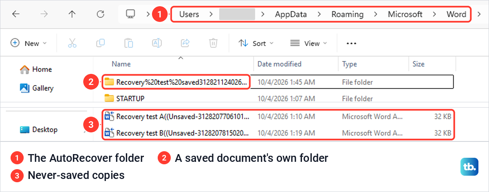Click the Desktop icon in the sidebar
This screenshot has width=489, height=192.
(25, 130)
